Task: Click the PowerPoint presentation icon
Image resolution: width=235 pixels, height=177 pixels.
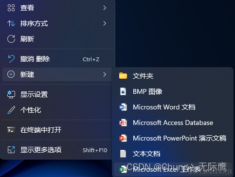Action: coord(123,138)
